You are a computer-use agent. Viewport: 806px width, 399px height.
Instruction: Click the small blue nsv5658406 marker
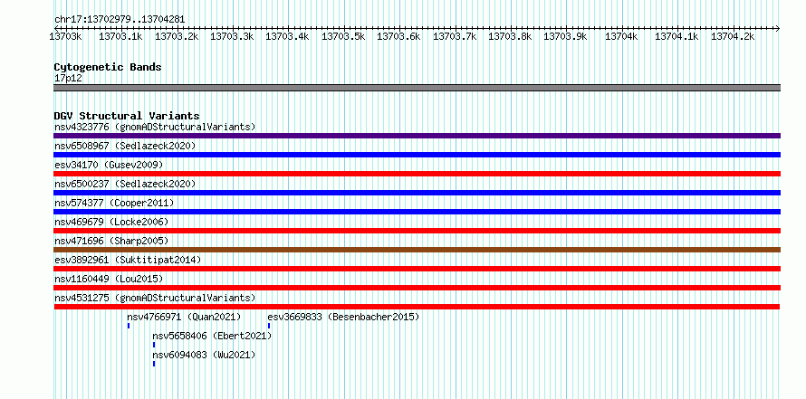154,345
